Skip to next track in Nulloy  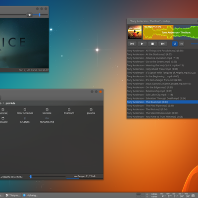163,44
